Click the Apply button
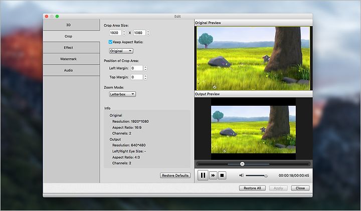Screen dimensions: 361x211 pyautogui.click(x=278, y=188)
